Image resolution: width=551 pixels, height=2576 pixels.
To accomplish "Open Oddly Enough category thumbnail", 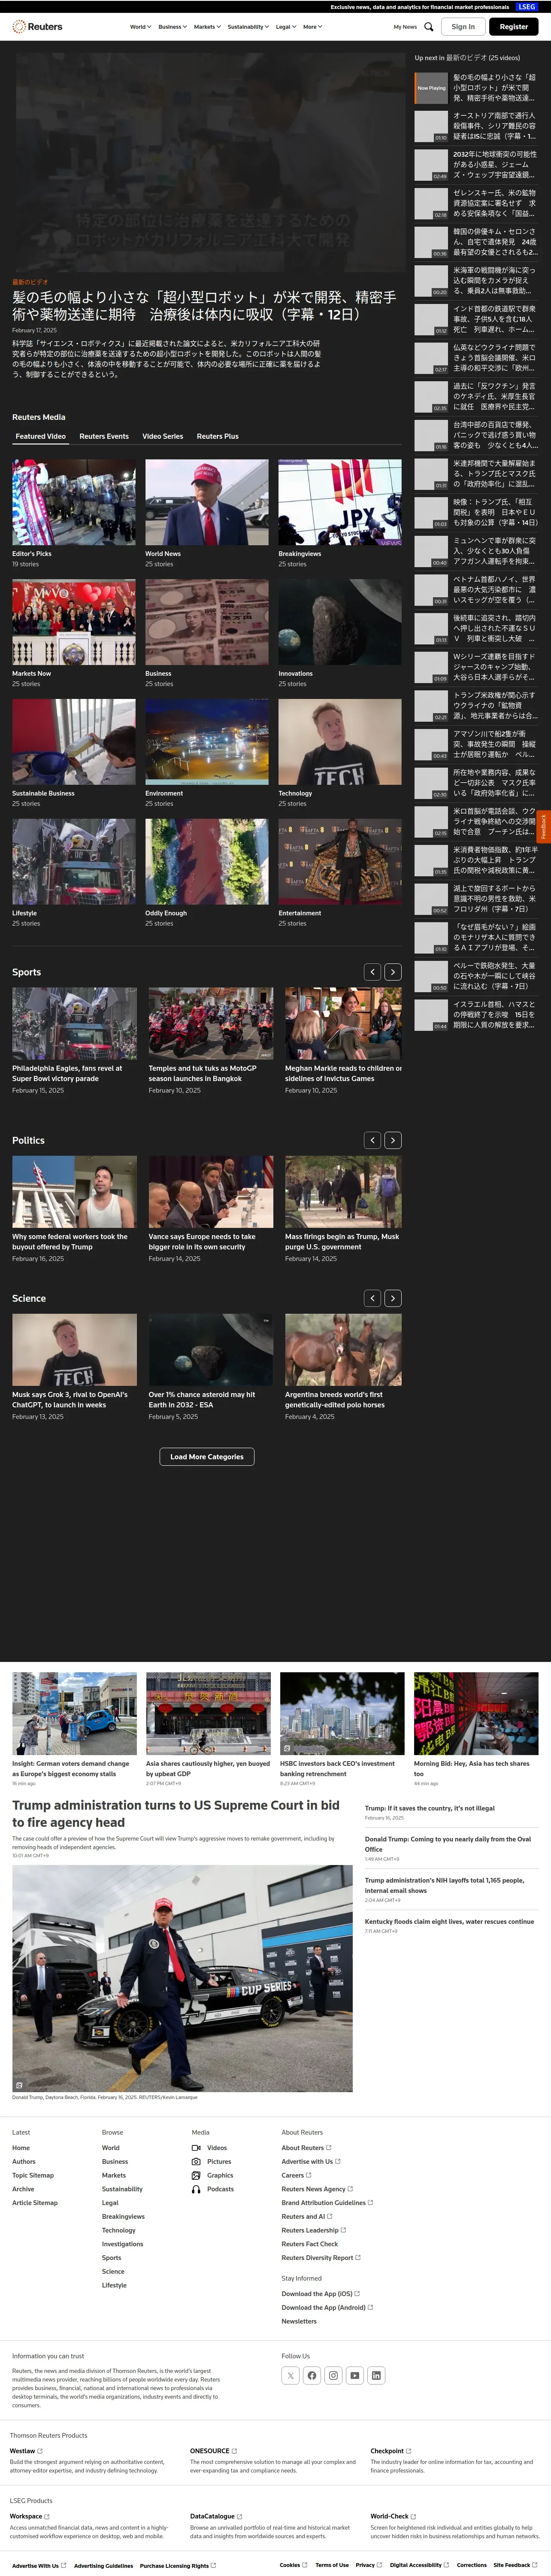I will (207, 862).
